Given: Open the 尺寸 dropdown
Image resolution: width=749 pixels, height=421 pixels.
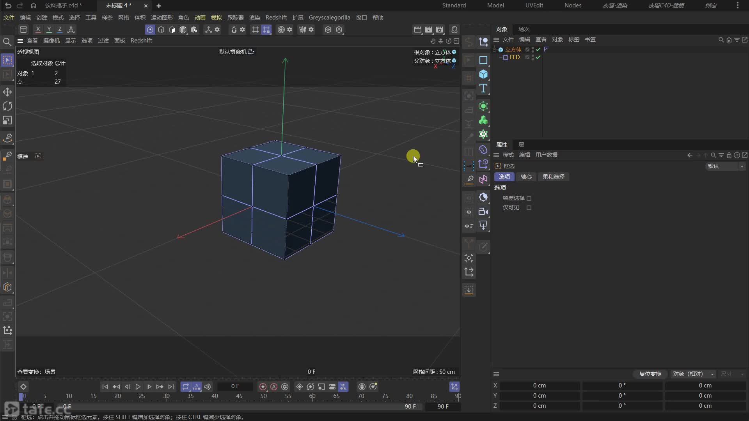Looking at the screenshot, I should 732,374.
